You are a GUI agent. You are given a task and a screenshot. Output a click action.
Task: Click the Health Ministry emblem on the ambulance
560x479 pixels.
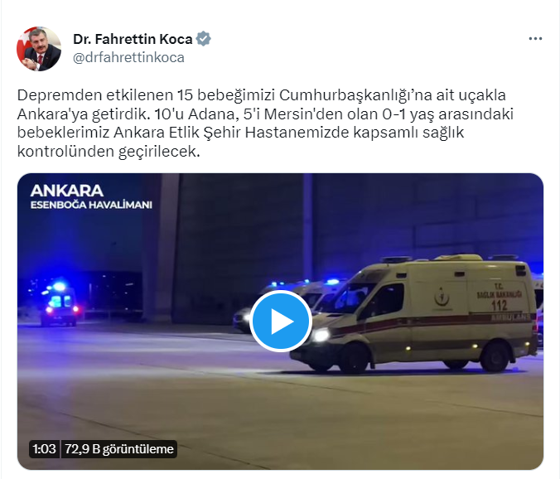coord(442,298)
